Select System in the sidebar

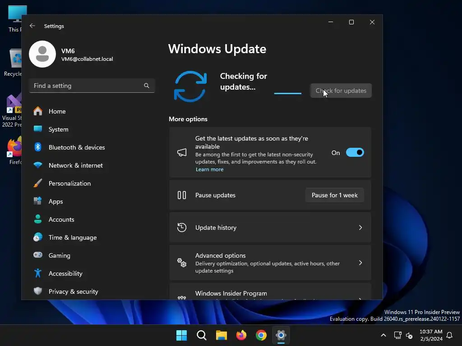58,129
